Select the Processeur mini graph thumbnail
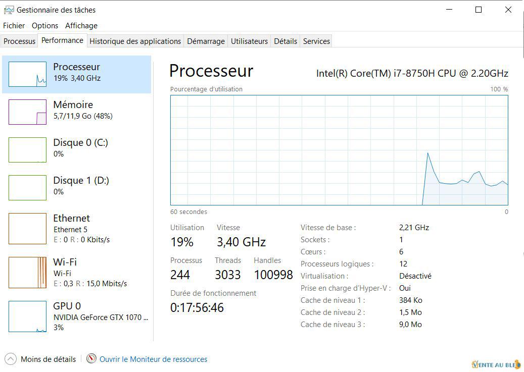 (27, 74)
